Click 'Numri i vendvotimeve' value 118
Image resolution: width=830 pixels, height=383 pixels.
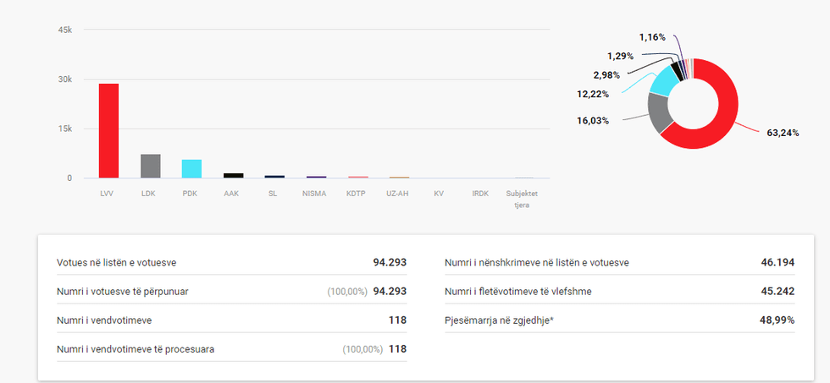[396, 320]
